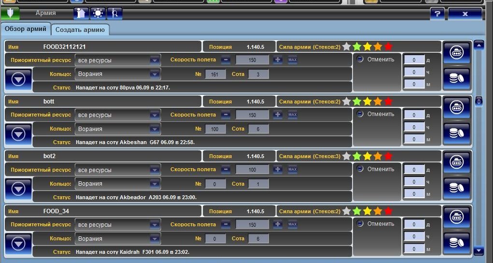
Task: Click the scroll down arrow of army list
Action: [x=479, y=250]
